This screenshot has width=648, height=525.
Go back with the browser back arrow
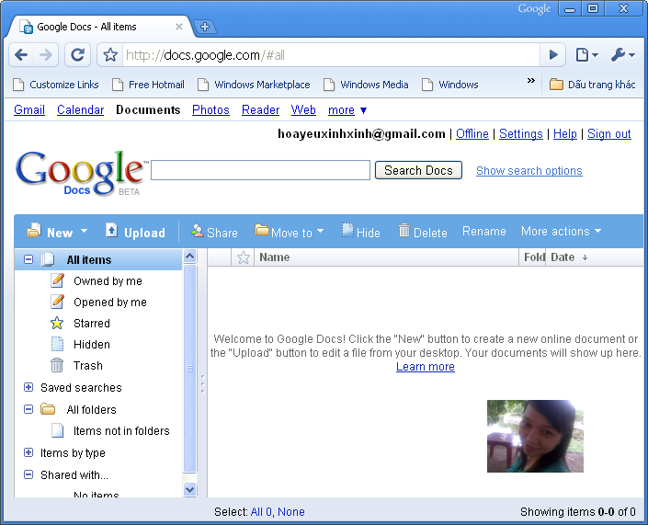point(21,55)
